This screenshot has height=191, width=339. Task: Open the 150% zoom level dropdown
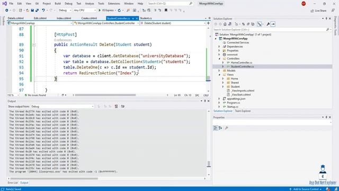tap(13, 95)
